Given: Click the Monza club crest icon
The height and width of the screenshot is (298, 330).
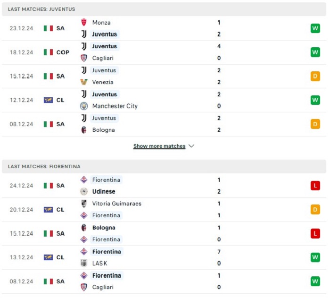Looking at the screenshot, I should 84,22.
